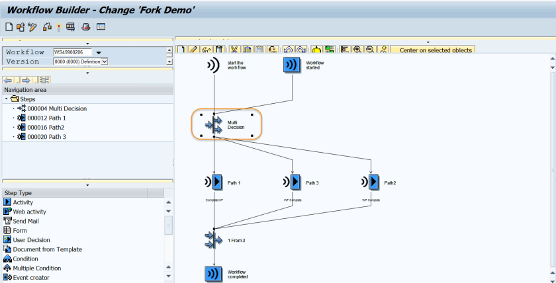Click the glasses icon in canvas toolbar
The width and height of the screenshot is (556, 283).
(207, 49)
